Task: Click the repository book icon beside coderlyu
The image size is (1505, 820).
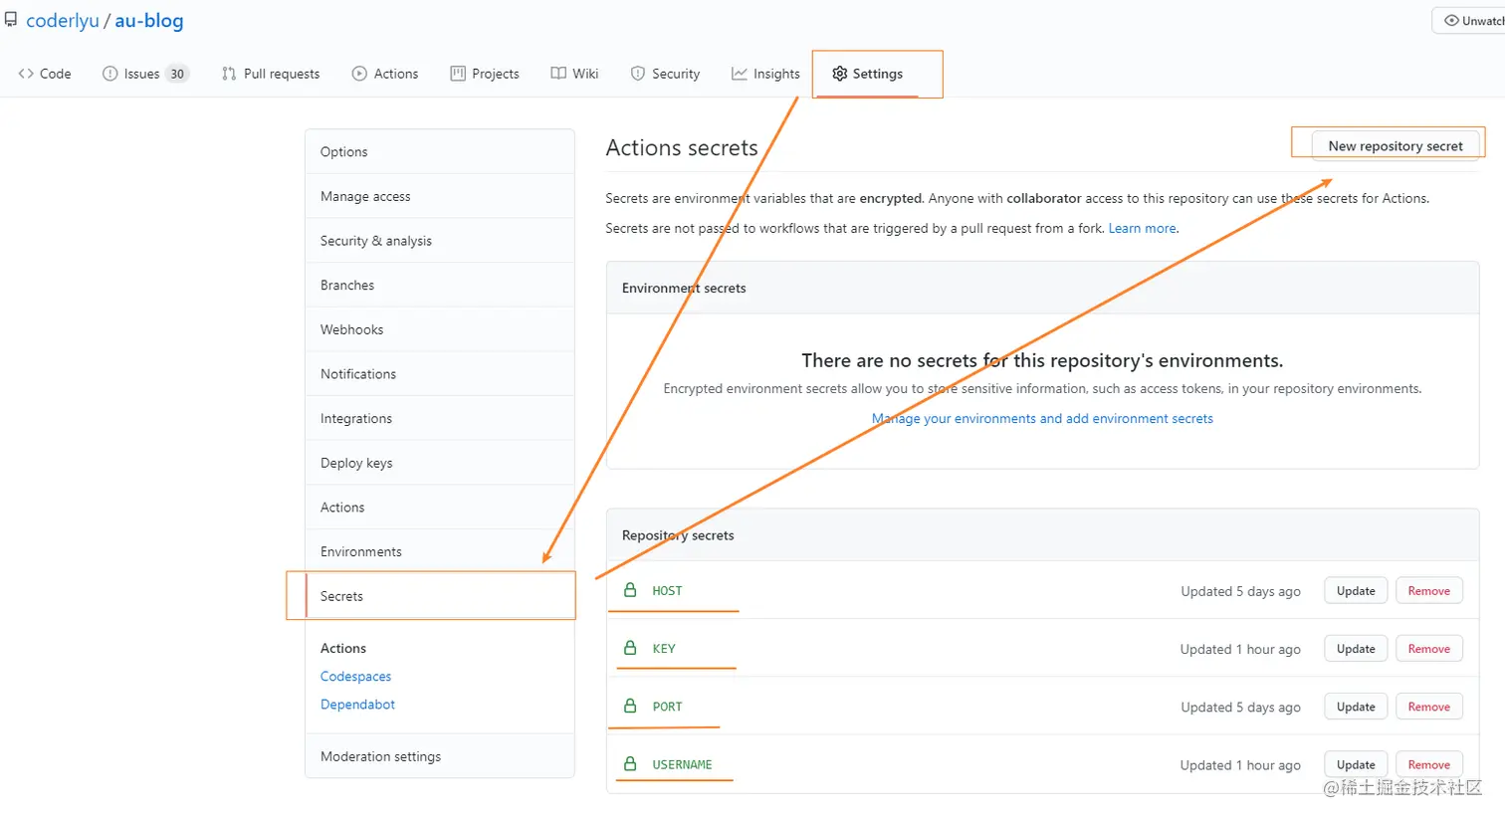Action: [x=11, y=20]
